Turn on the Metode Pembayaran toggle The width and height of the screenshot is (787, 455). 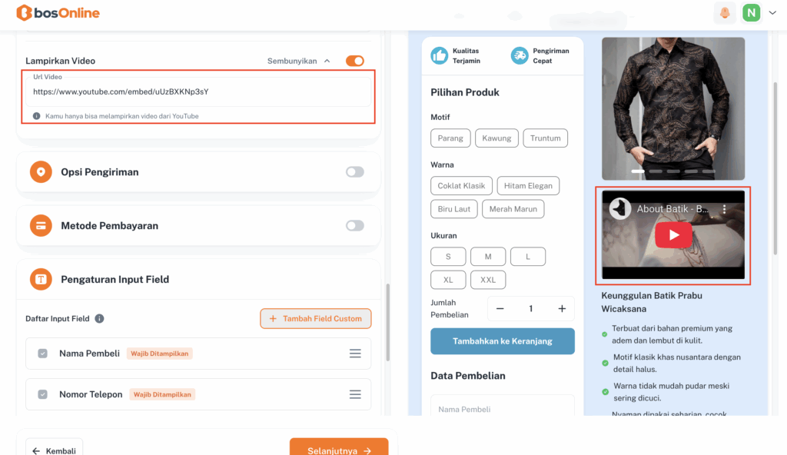354,226
